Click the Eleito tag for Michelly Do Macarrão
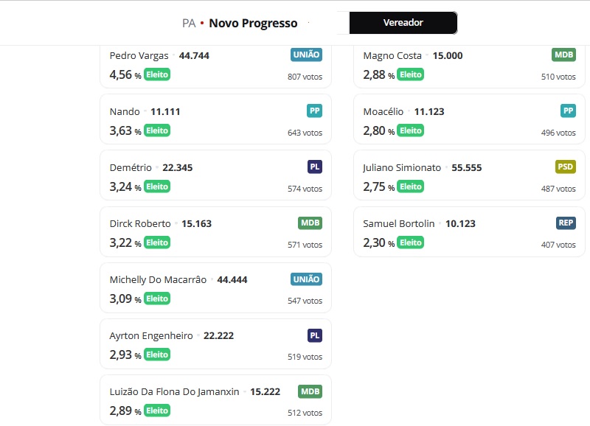Screen dimensions: 590x426 click(x=157, y=298)
